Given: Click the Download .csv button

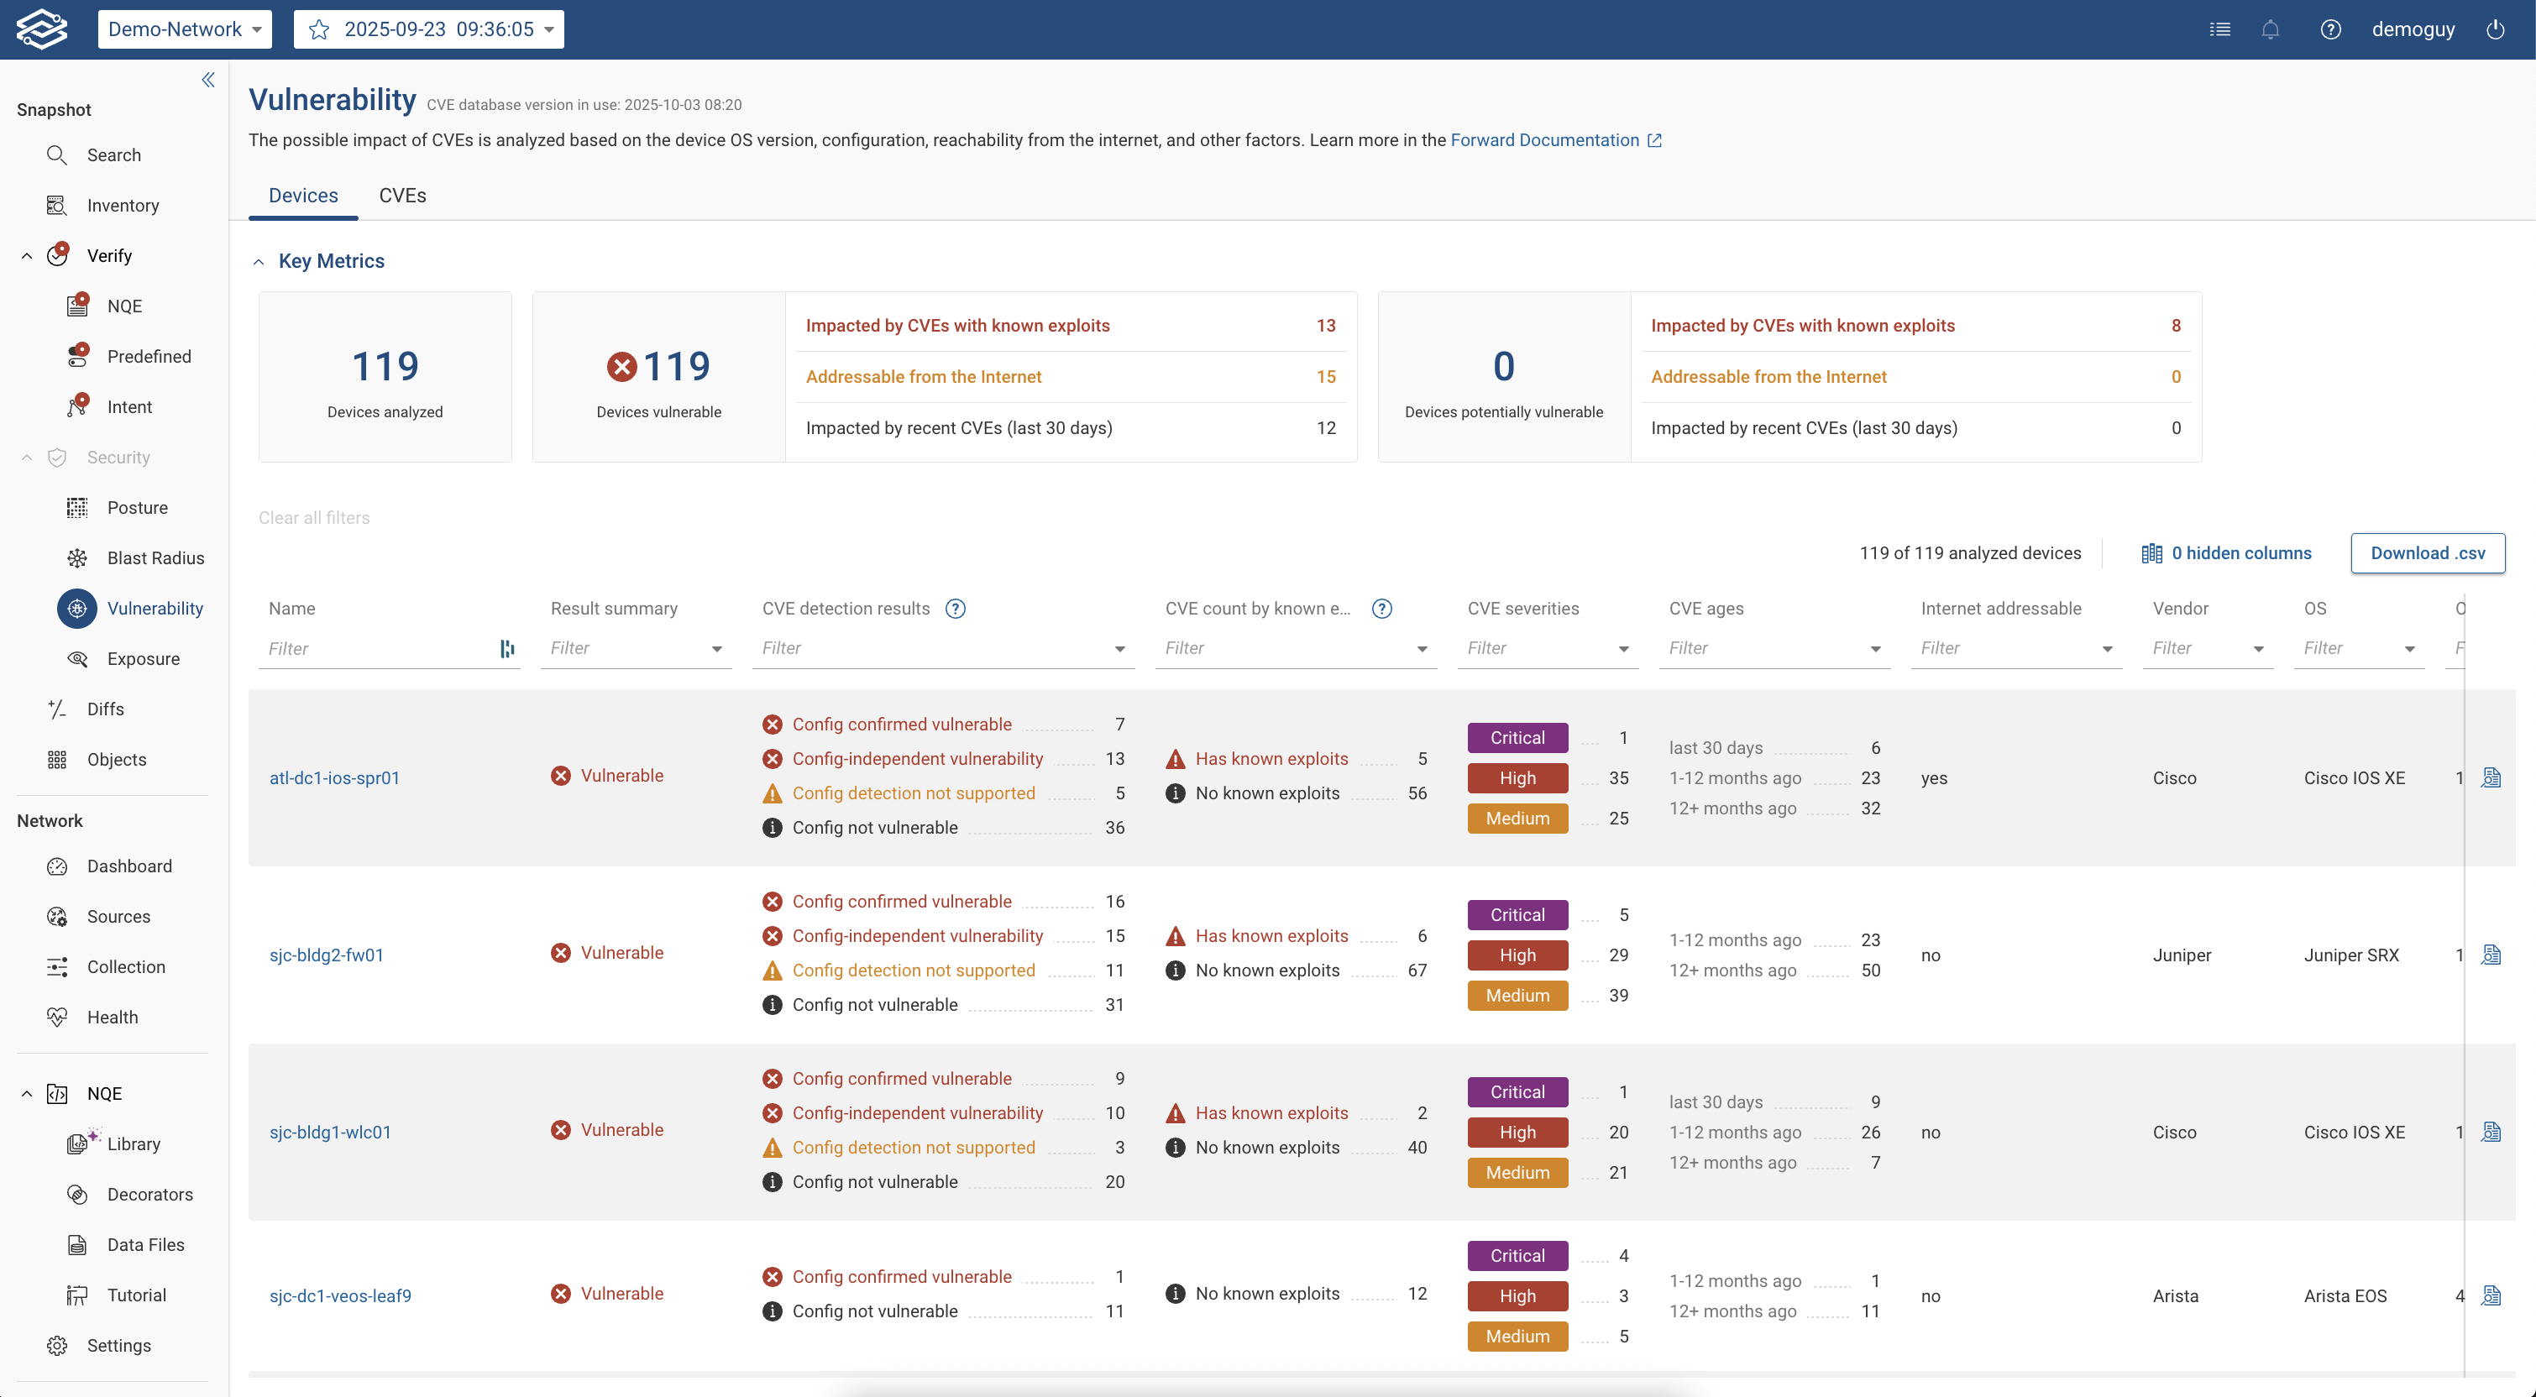Looking at the screenshot, I should pyautogui.click(x=2427, y=553).
